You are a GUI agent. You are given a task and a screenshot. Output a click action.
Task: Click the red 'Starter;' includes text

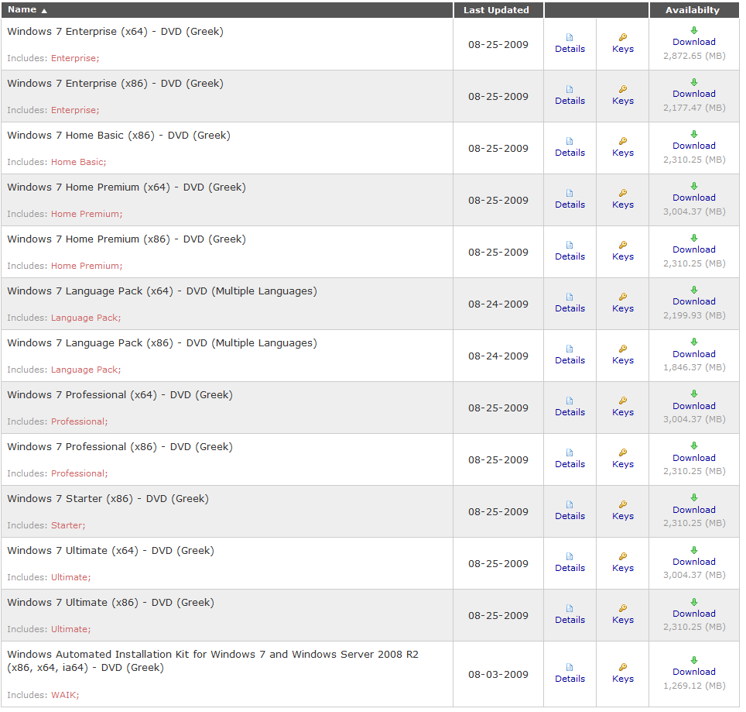coord(68,525)
